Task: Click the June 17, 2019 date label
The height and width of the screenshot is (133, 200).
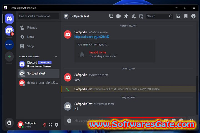Action: coord(128,68)
